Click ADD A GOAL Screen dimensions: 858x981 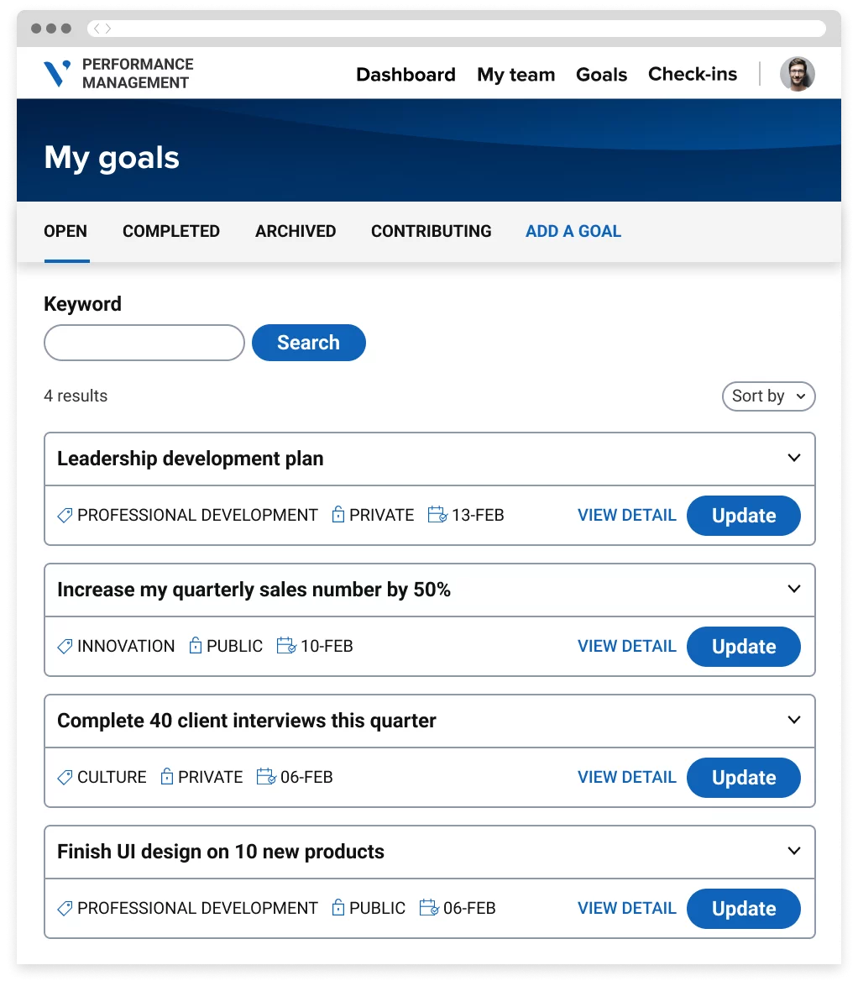(573, 231)
